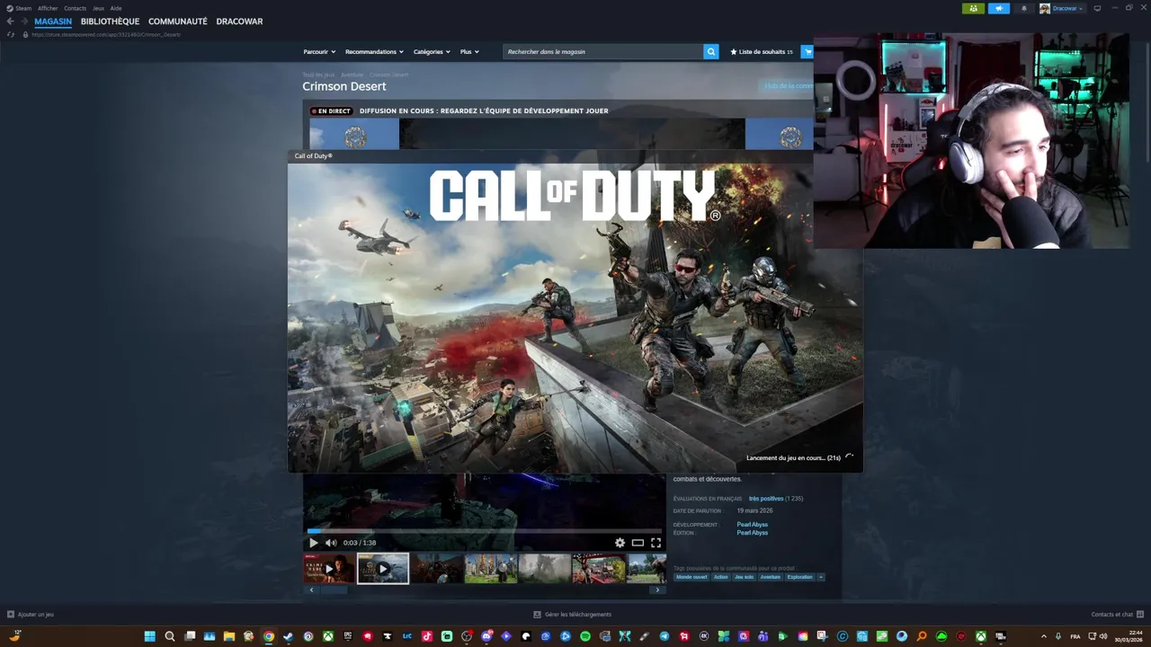Open the Pearl Abyss developer link

point(752,525)
